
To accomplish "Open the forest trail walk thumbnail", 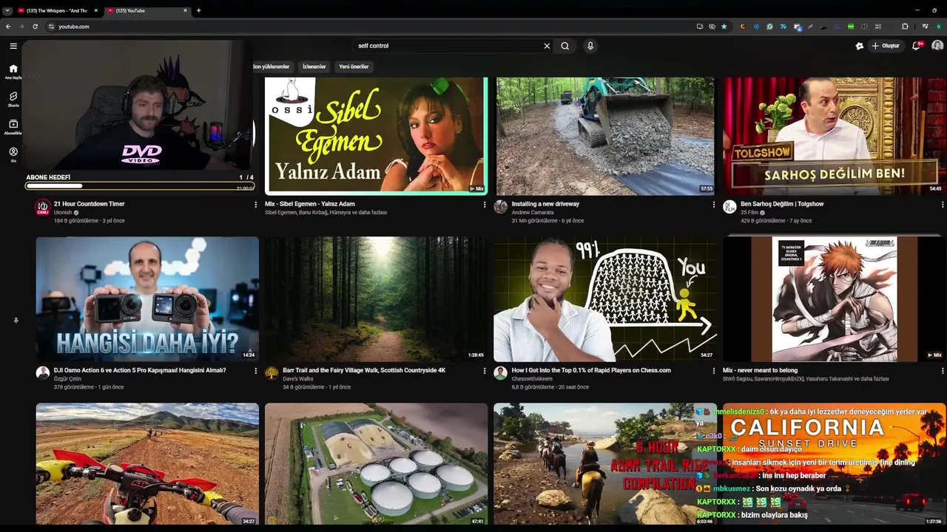I will [x=376, y=299].
